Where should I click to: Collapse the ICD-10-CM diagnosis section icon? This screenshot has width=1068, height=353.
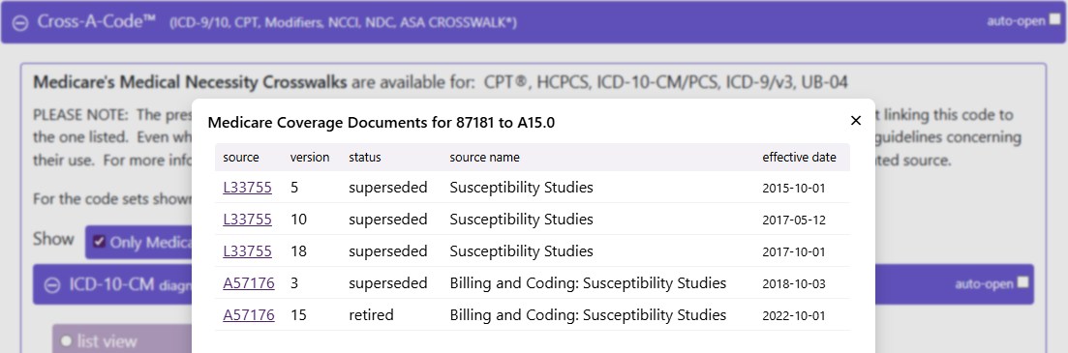pyautogui.click(x=51, y=285)
